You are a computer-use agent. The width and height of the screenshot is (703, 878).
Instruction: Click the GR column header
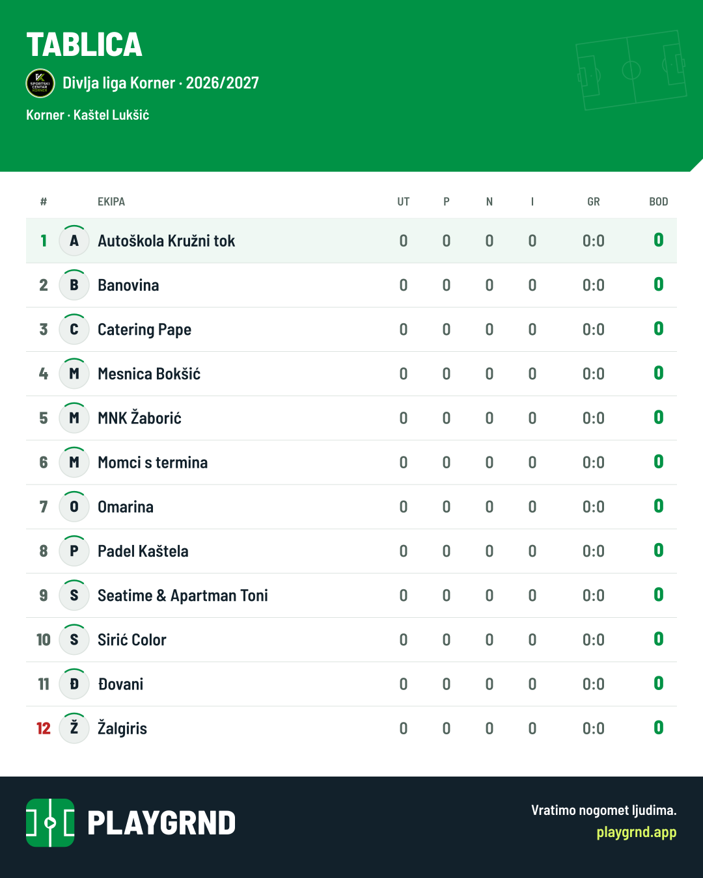594,202
